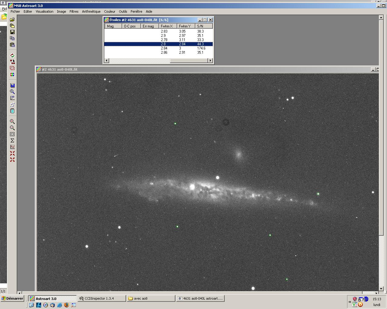Click the O-C pos column header
Viewport: 387px width, 309px height.
(132, 26)
